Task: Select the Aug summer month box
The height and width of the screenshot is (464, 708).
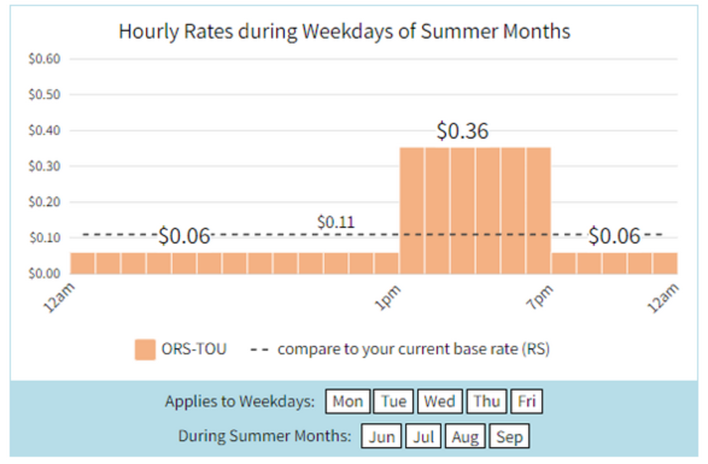Action: click(x=466, y=437)
